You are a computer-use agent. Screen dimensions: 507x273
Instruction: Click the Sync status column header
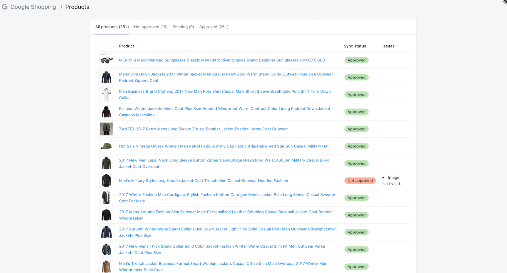click(355, 46)
